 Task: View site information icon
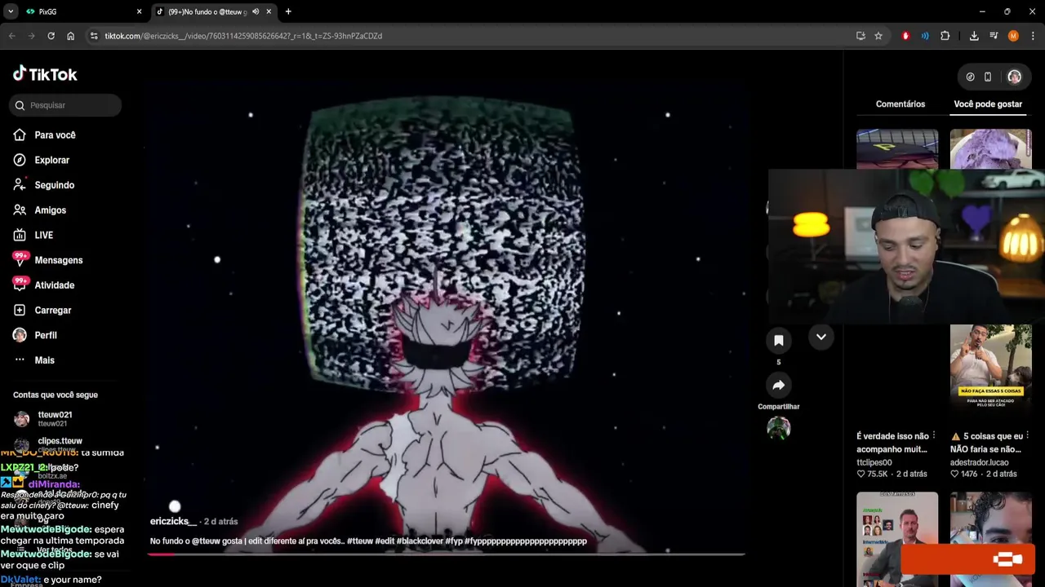click(x=94, y=36)
